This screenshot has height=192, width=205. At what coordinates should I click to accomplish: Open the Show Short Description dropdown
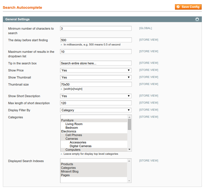pos(96,96)
